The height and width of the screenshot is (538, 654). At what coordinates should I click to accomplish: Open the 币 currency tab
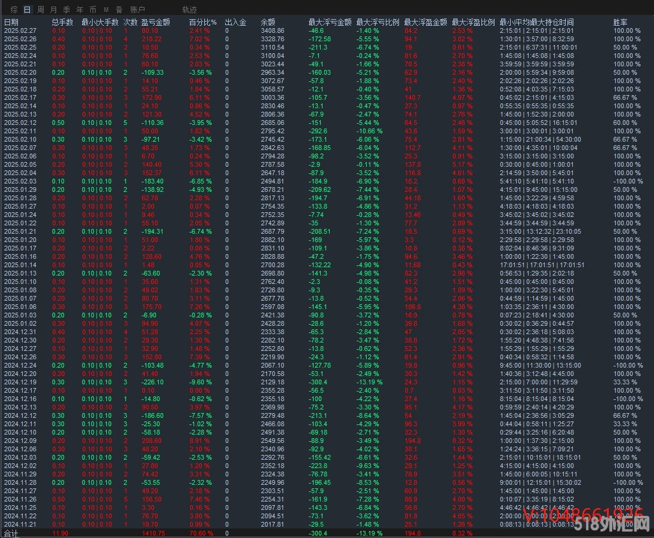tap(93, 10)
